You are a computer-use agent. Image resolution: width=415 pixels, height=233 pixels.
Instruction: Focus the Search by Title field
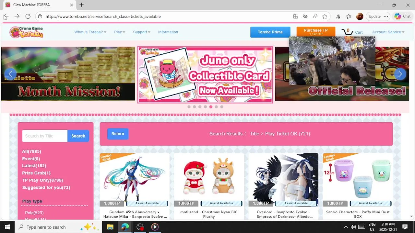45,136
